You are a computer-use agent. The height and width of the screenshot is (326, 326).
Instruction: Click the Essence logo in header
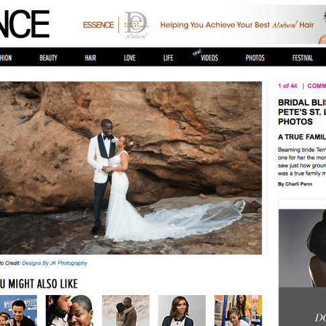coord(25,24)
